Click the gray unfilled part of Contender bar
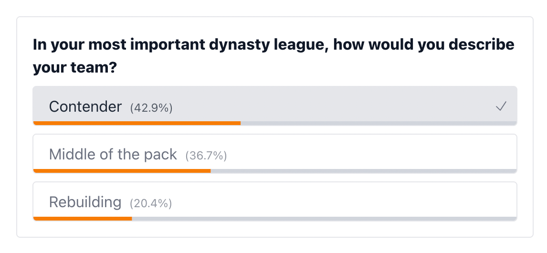Viewport: 547px width, 253px height. pyautogui.click(x=379, y=123)
